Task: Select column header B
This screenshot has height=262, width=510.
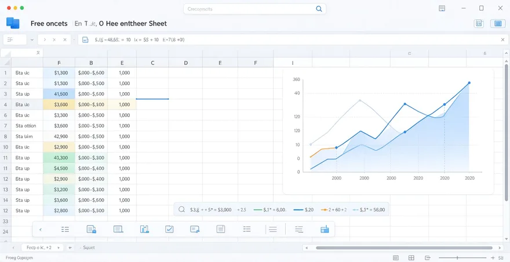Action: pyautogui.click(x=91, y=63)
